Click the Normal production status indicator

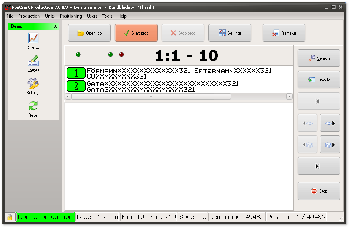click(x=45, y=217)
